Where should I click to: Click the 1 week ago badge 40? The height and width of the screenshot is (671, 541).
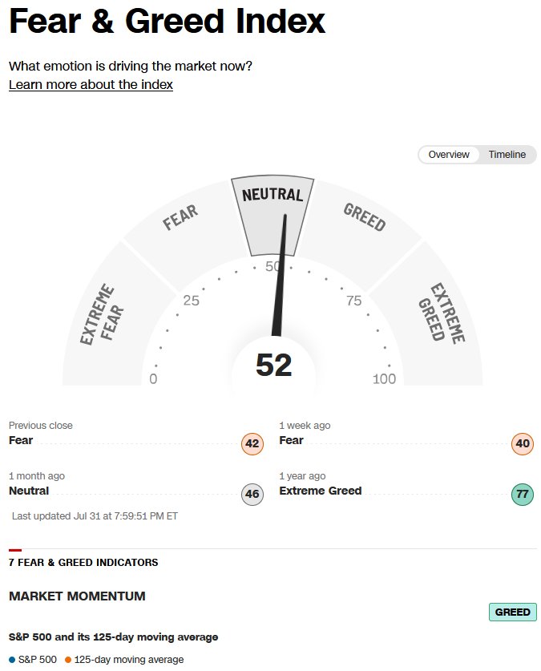[523, 444]
